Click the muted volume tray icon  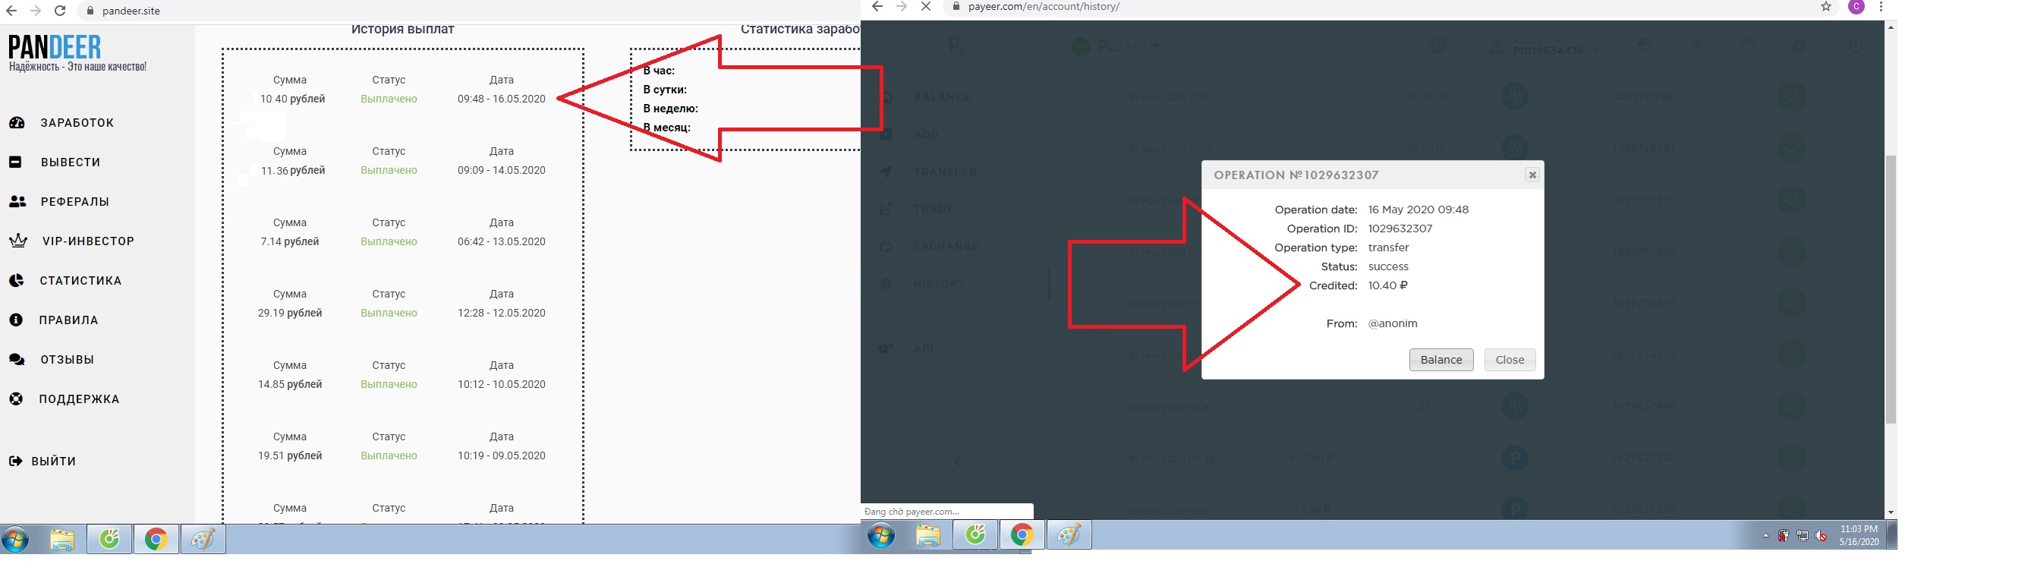tap(1821, 536)
